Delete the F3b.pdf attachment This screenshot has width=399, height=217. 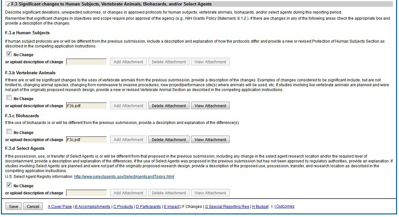click(169, 106)
